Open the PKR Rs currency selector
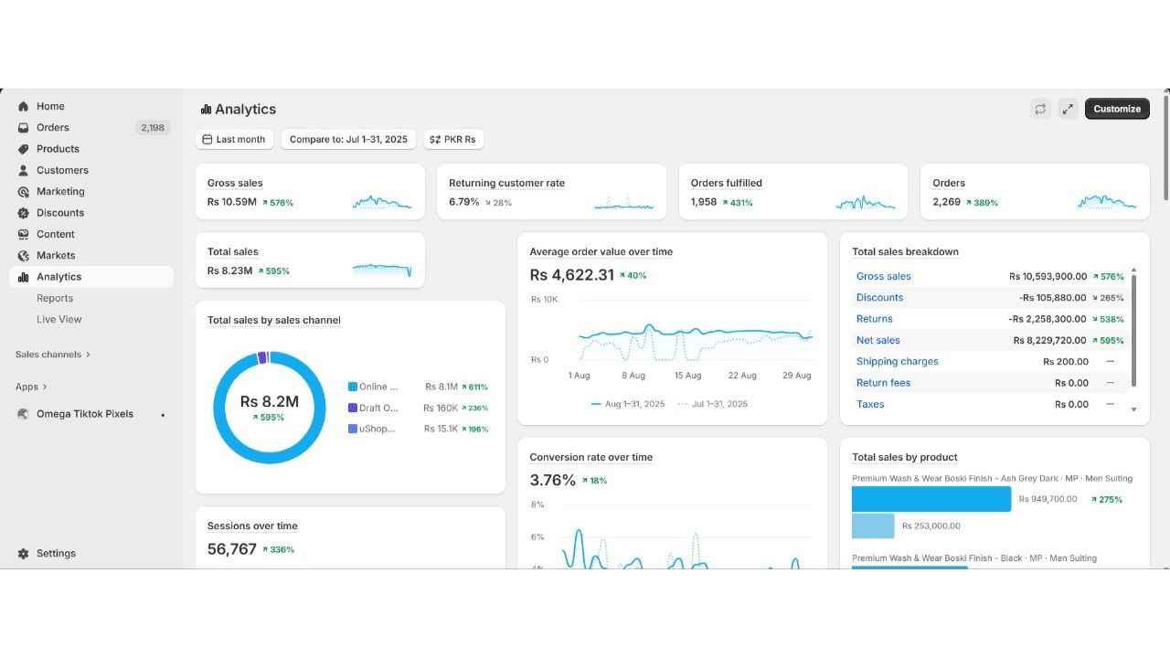This screenshot has height=658, width=1170. [453, 140]
